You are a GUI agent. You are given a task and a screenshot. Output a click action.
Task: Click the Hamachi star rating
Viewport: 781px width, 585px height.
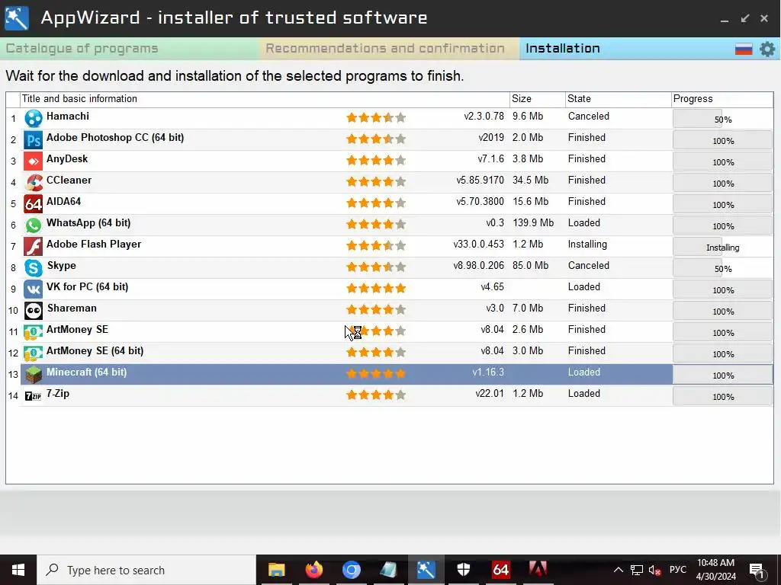pos(376,118)
